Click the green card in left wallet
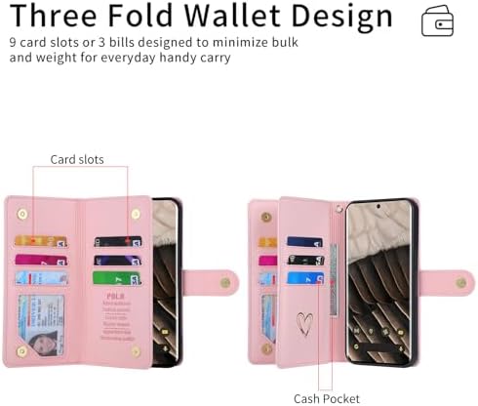Viewport: 478px width, 406px height. [117, 278]
